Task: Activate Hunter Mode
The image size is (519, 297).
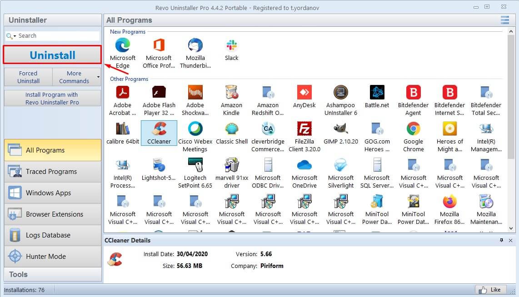Action: click(53, 256)
